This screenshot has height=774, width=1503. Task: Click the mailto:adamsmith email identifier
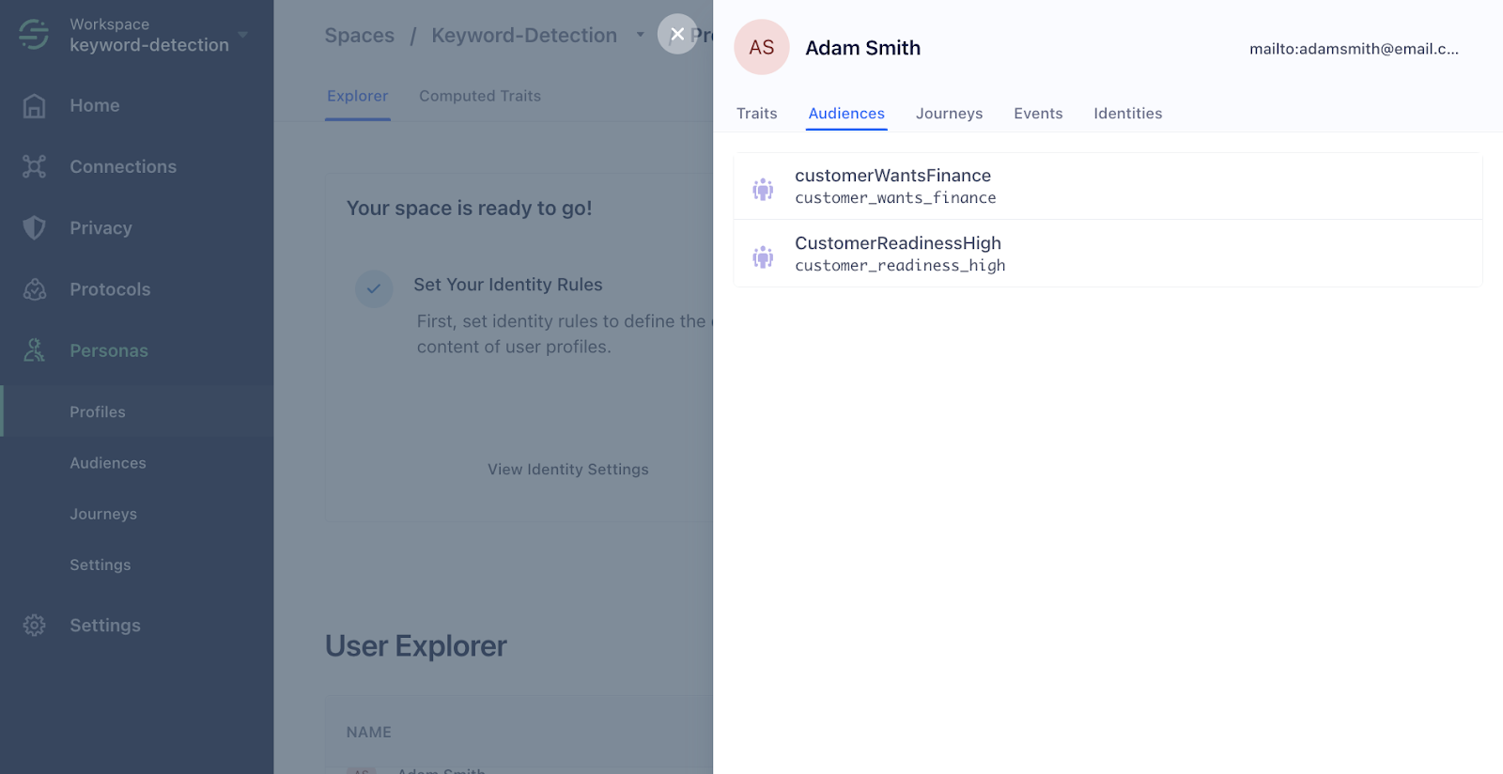[1354, 49]
